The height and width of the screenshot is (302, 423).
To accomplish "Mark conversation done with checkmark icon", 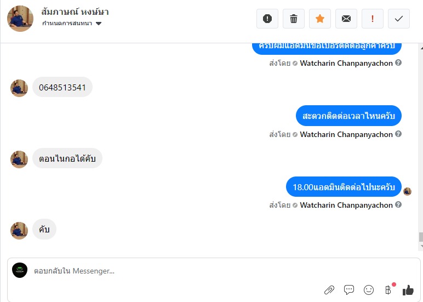I will pos(399,19).
